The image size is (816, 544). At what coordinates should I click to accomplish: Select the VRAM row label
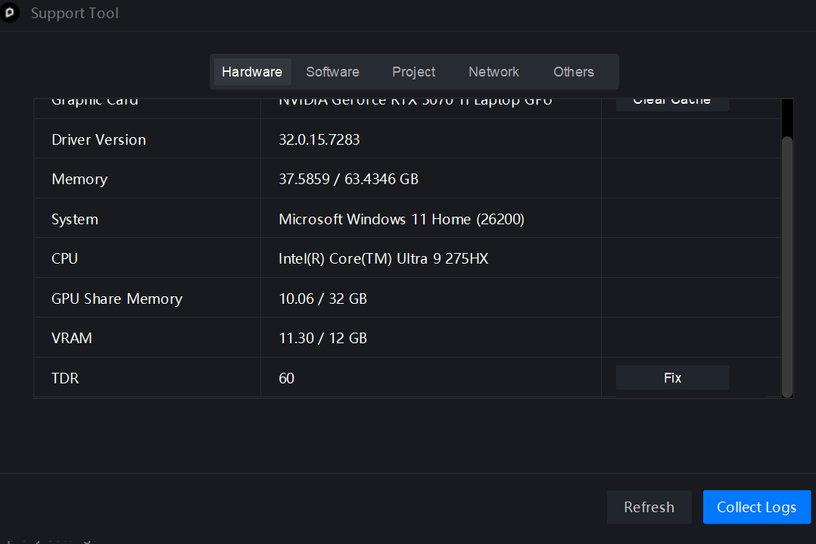point(72,339)
